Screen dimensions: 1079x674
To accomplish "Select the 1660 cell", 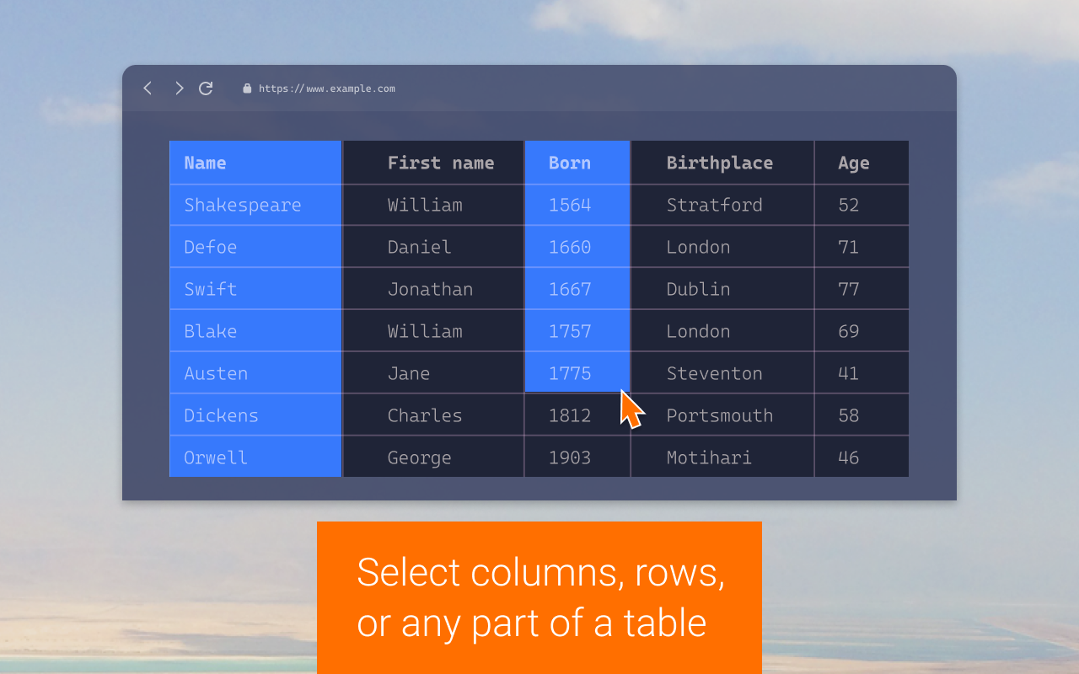I will coord(577,247).
